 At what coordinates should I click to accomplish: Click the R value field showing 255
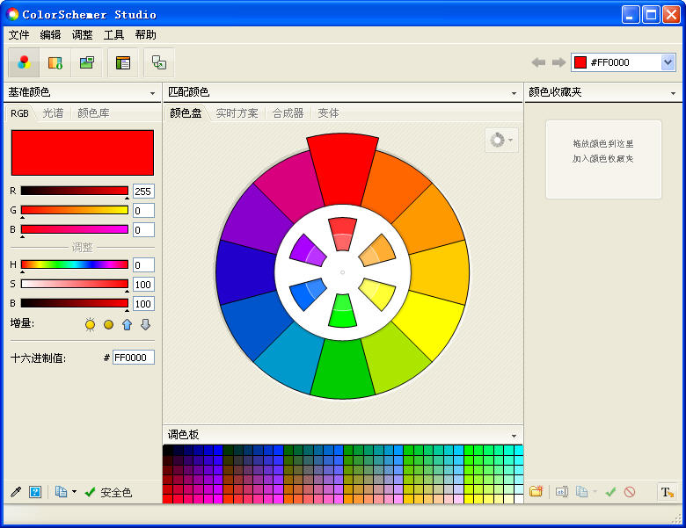[x=143, y=192]
